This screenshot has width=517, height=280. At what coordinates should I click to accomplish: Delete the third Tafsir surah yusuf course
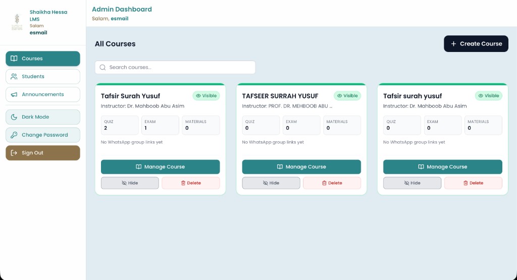pos(473,183)
